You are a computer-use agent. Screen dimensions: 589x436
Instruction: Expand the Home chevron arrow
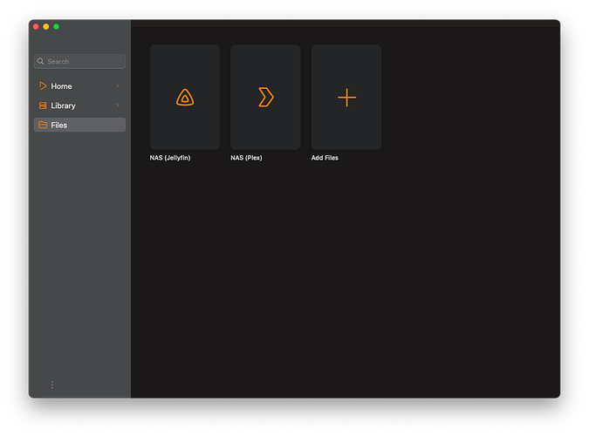coord(118,86)
